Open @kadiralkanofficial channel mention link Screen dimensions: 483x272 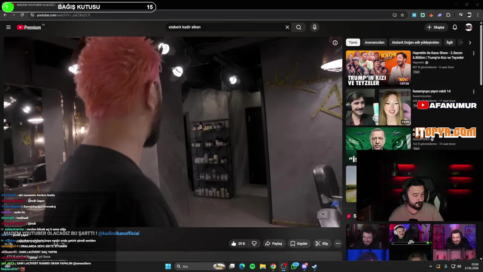pos(118,233)
